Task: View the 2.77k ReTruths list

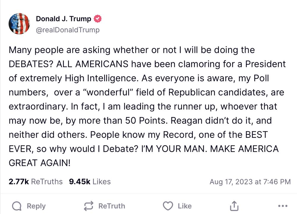Action: (x=36, y=182)
